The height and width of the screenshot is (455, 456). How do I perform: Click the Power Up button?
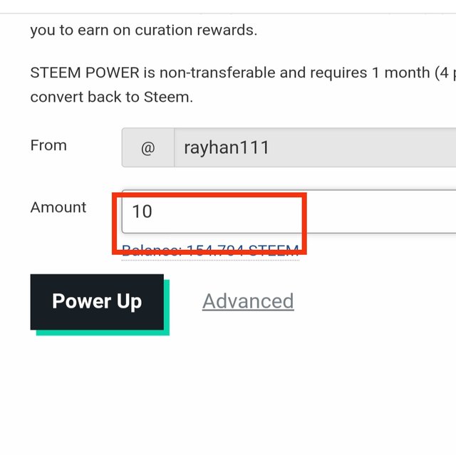pos(97,302)
